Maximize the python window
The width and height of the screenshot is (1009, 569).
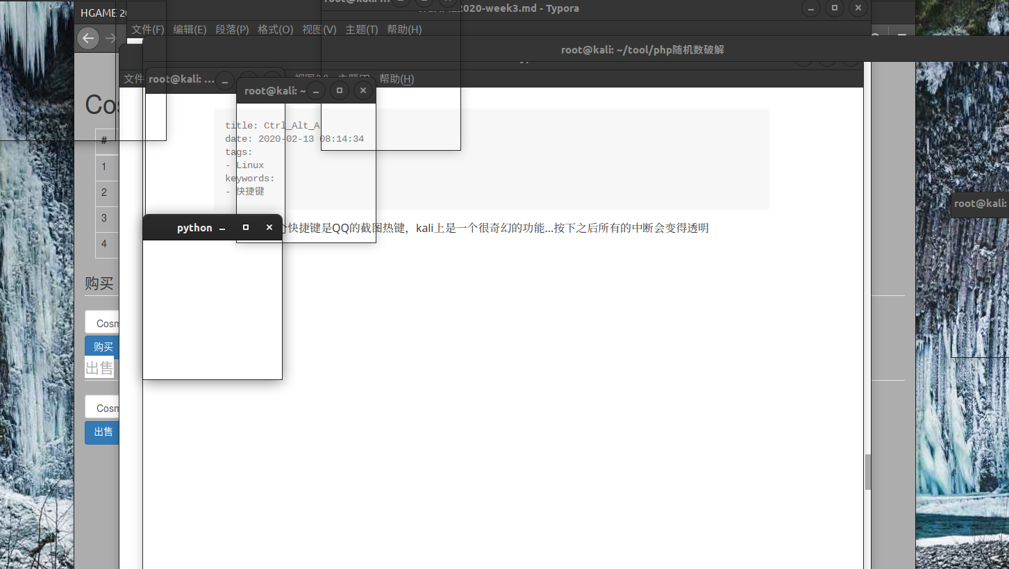(246, 228)
